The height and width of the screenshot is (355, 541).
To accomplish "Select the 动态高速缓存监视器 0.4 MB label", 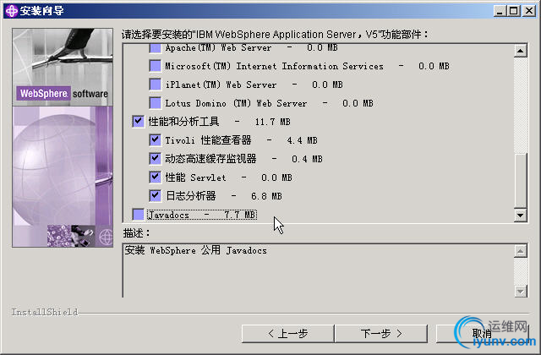I will tap(243, 159).
